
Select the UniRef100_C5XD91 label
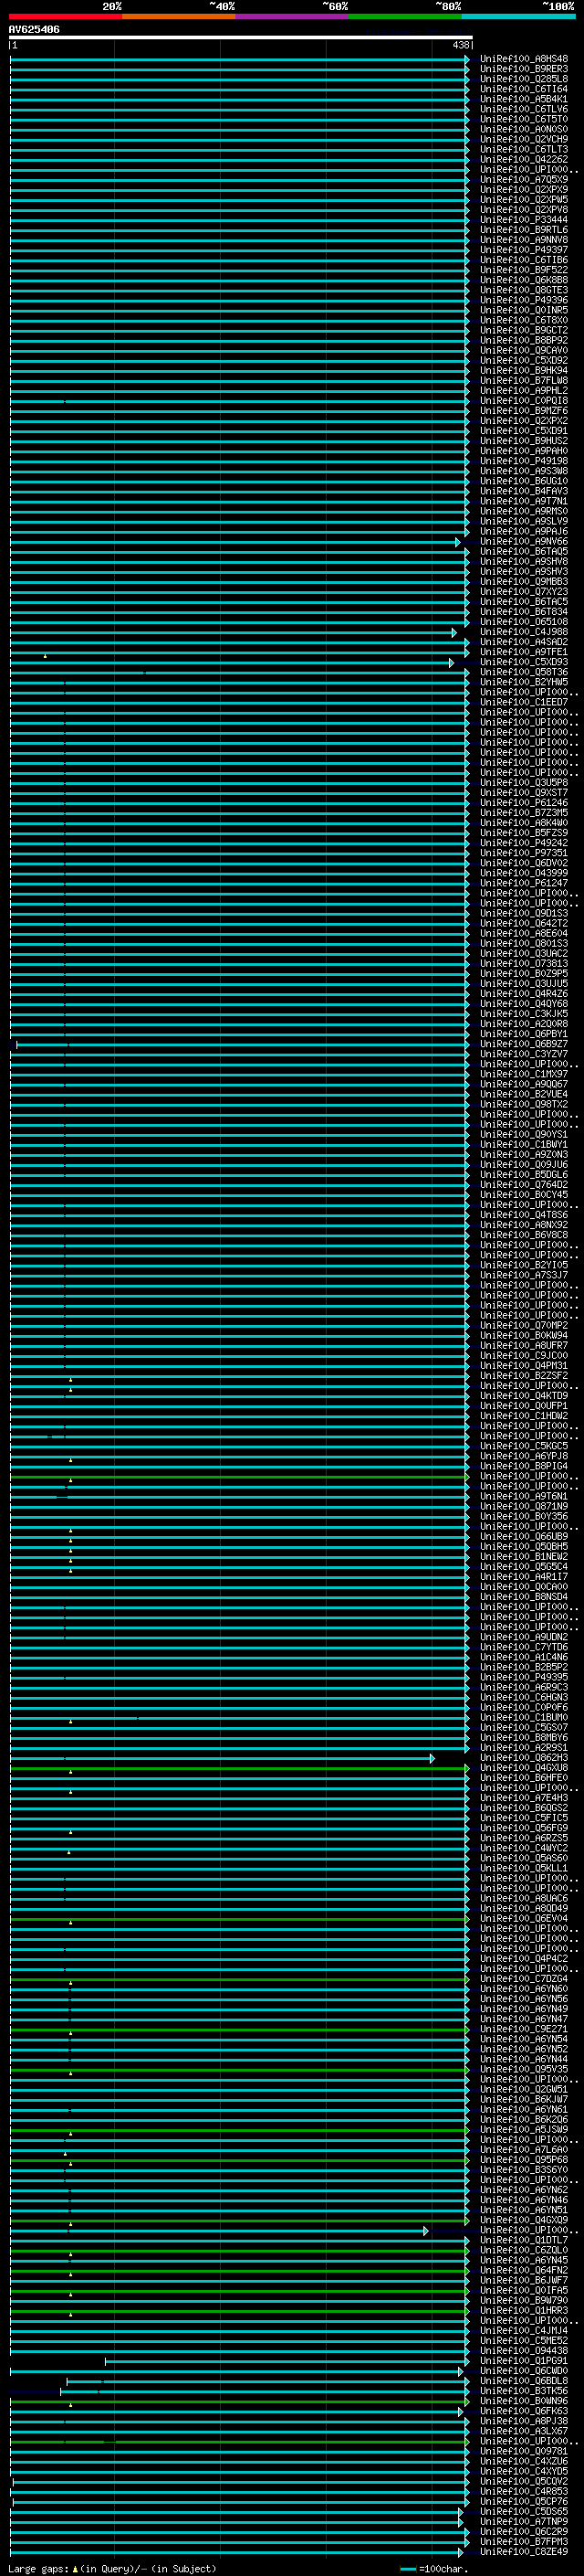click(x=524, y=431)
